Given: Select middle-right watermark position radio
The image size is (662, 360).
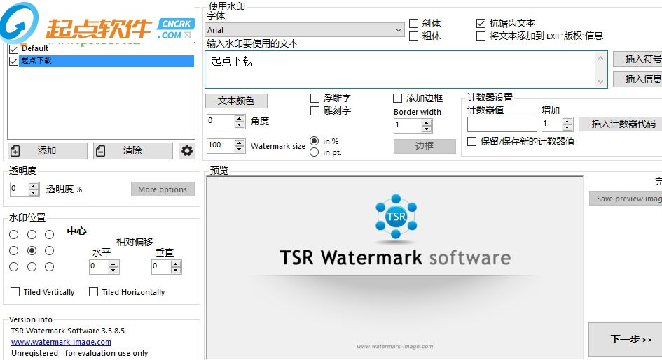Looking at the screenshot, I should pos(50,250).
